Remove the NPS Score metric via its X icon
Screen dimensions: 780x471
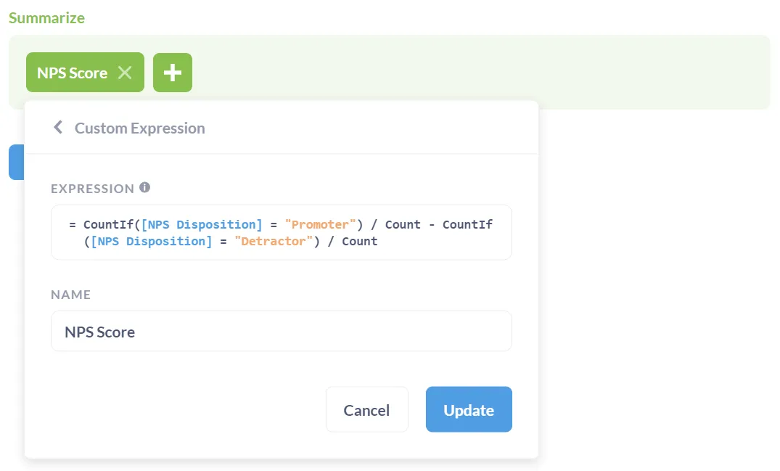(x=124, y=72)
